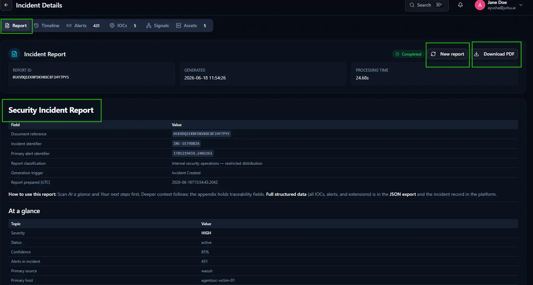Click primary source value 'wazuh'

point(207,271)
